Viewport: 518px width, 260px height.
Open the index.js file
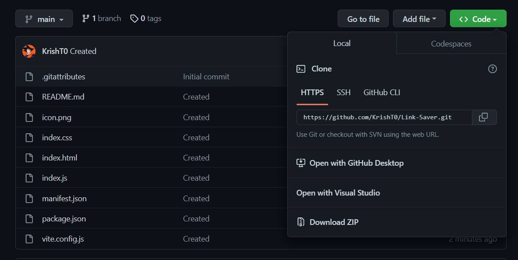tap(54, 178)
